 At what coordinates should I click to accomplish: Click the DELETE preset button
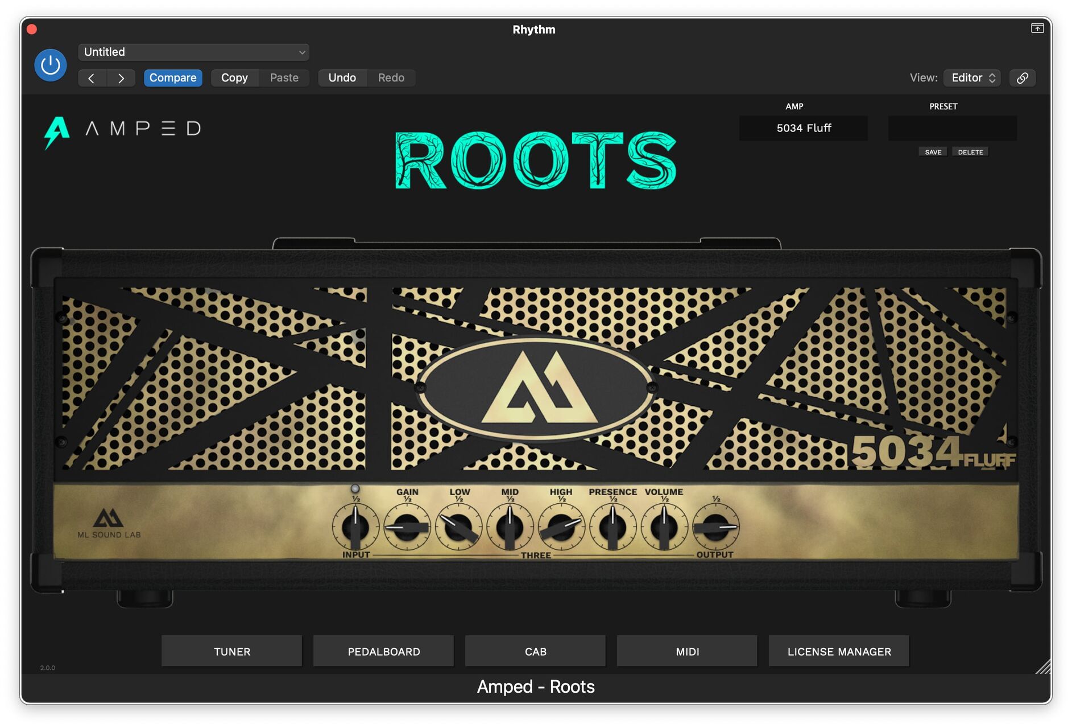[x=970, y=152]
